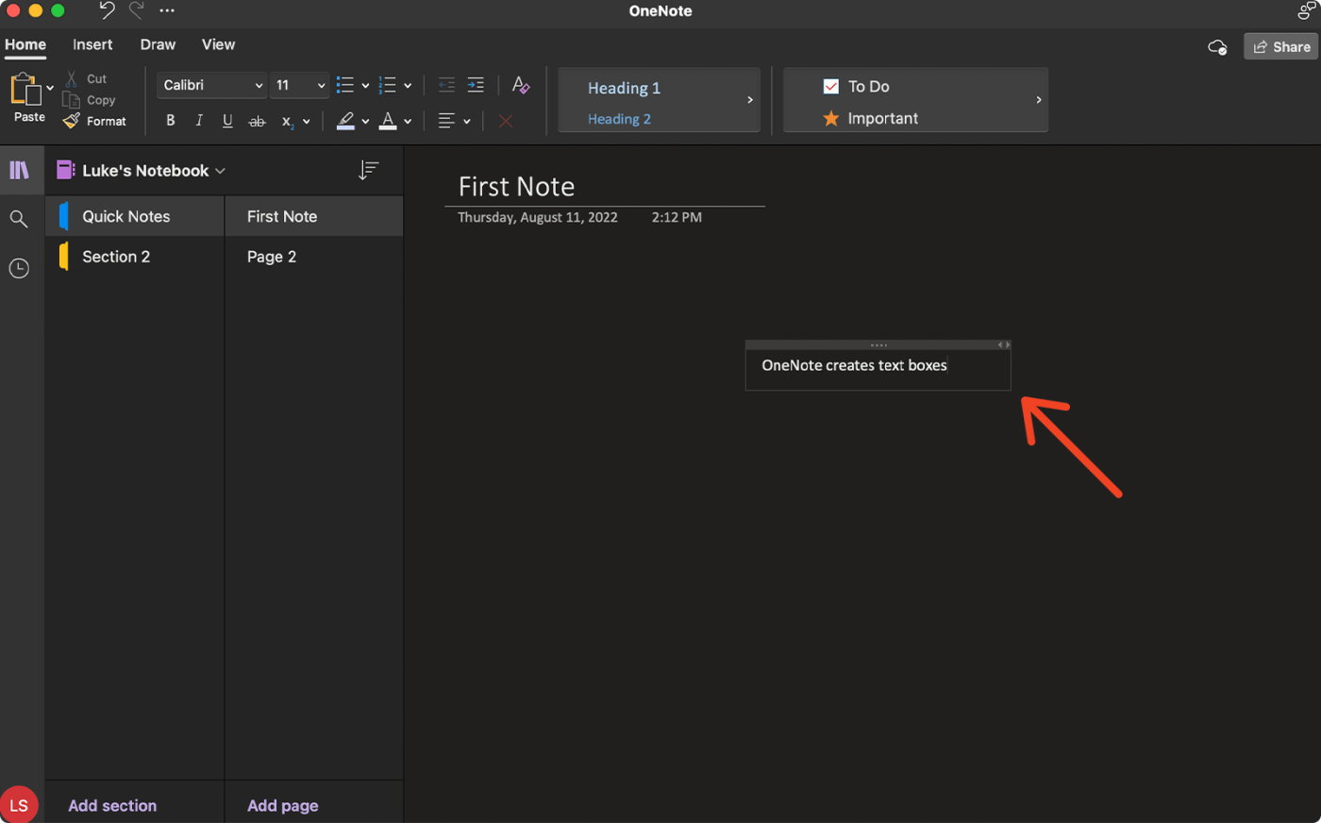This screenshot has height=823, width=1321.
Task: Toggle strikethrough formatting
Action: [x=257, y=121]
